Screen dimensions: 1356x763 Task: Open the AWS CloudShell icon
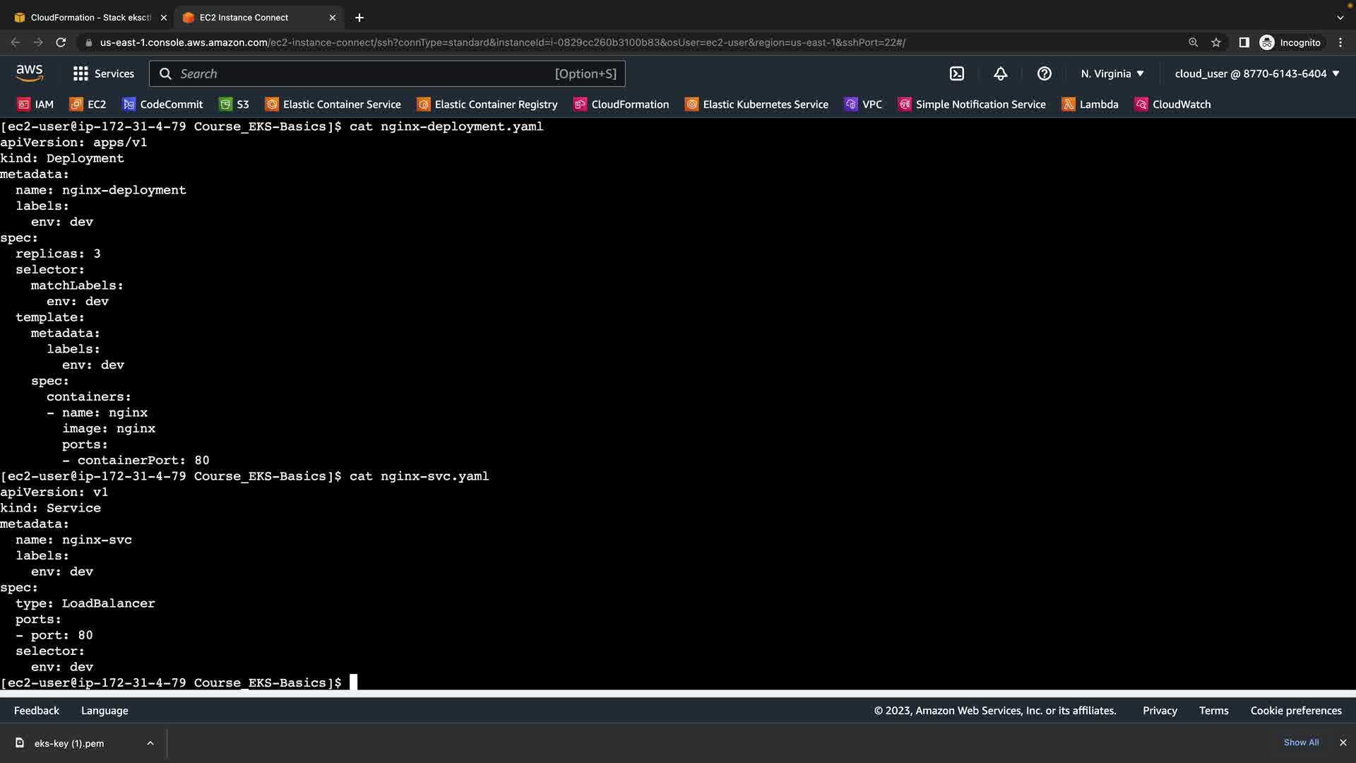click(x=957, y=73)
